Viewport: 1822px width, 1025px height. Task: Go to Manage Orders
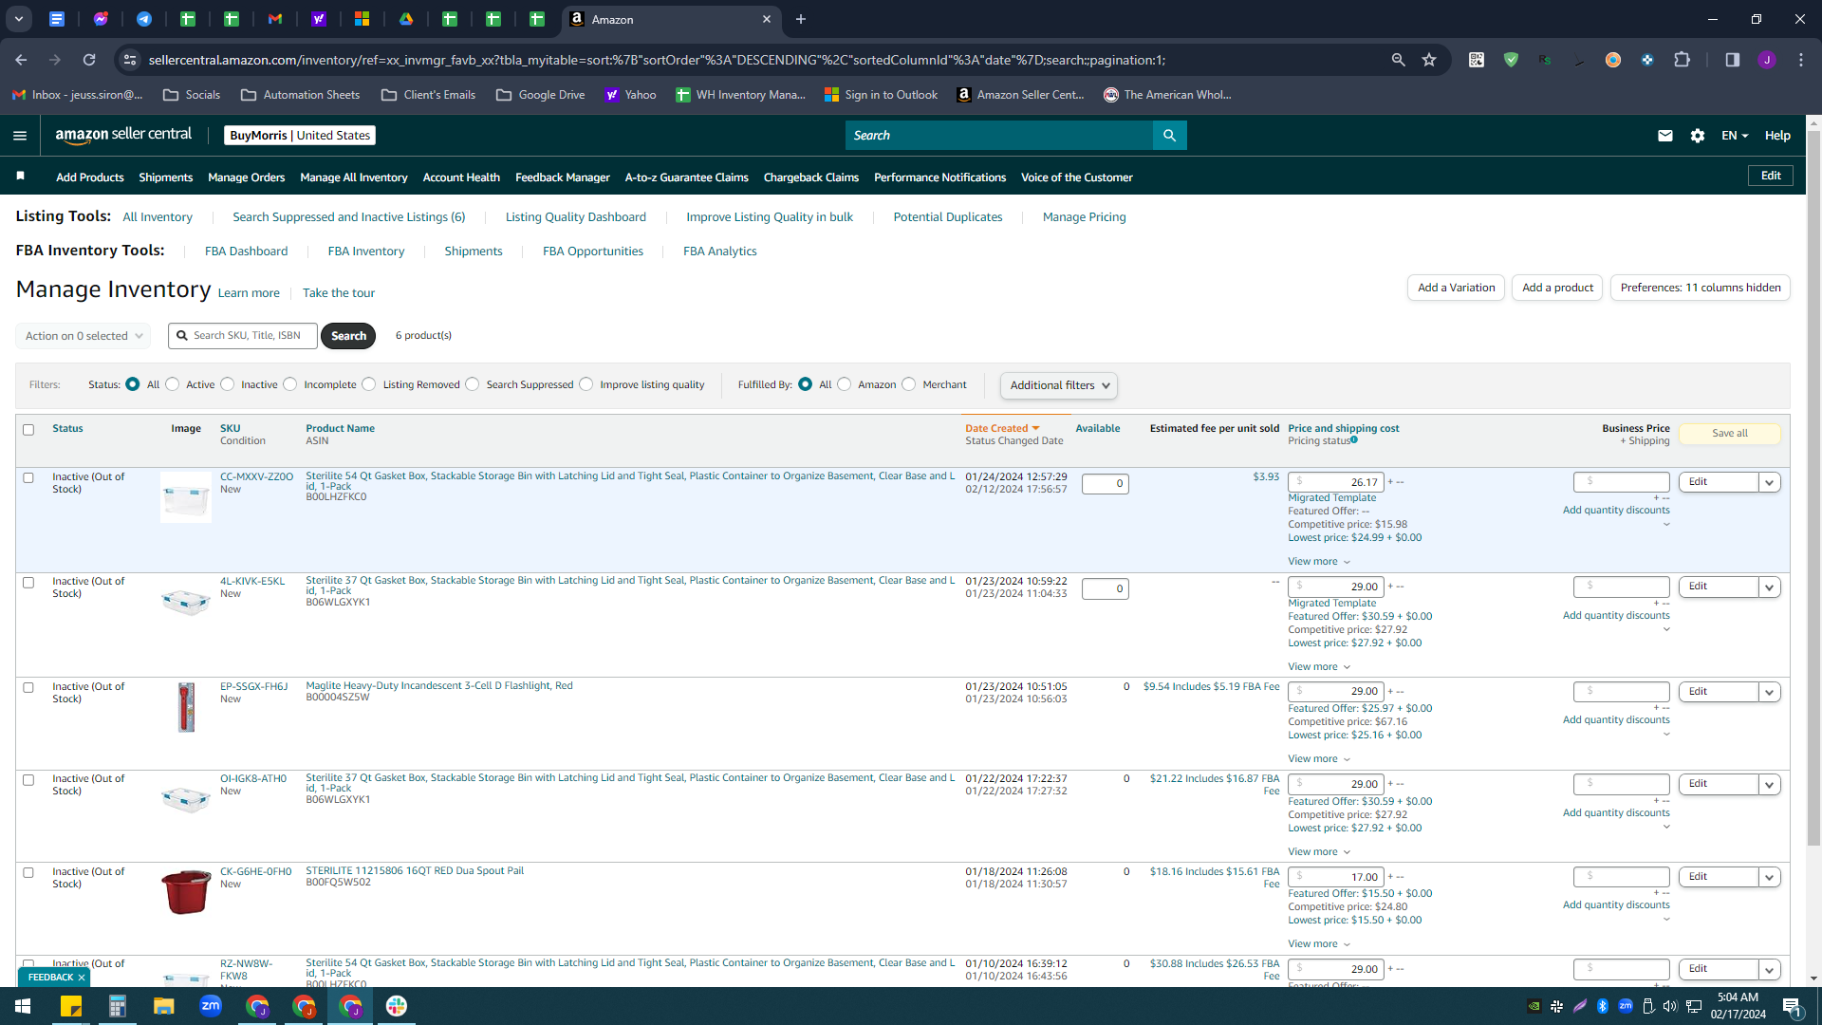[x=246, y=177]
